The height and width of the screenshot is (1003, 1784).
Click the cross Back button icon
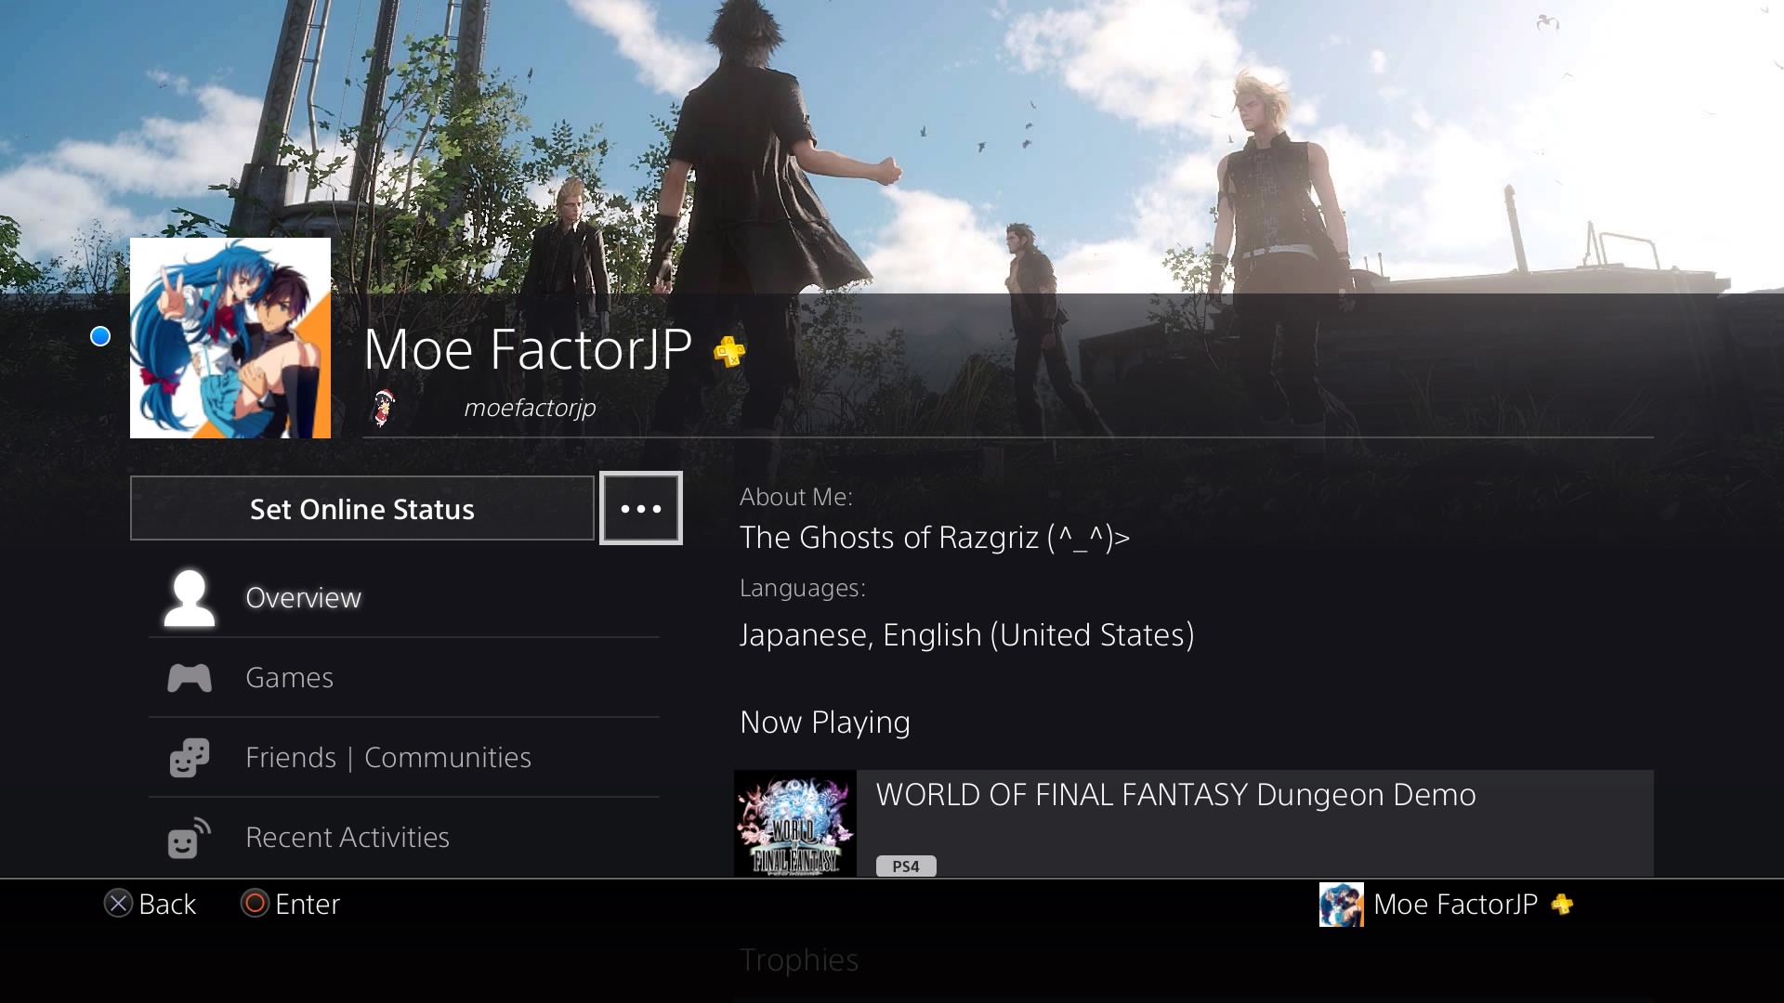(118, 904)
